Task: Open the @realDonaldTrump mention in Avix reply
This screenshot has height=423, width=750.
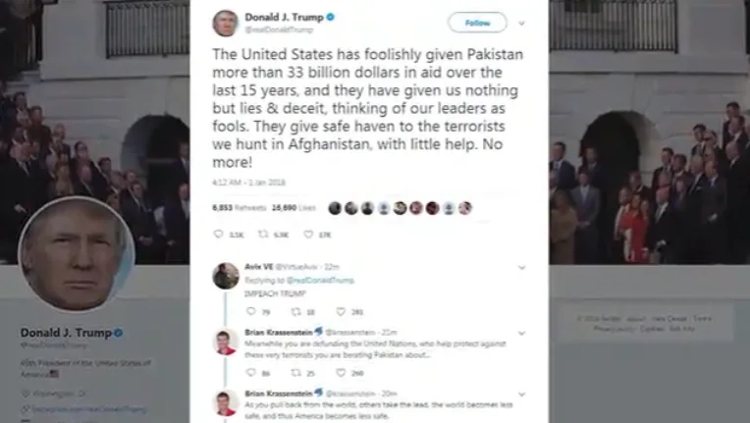Action: [x=320, y=280]
